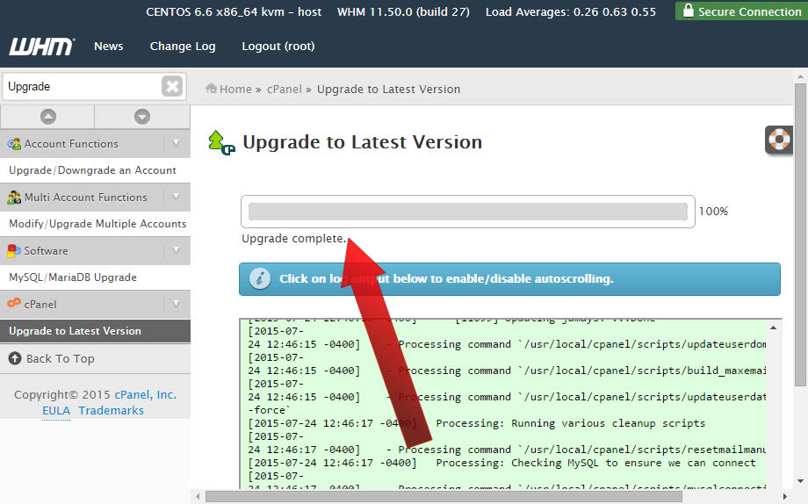Open Modify/Upgrade Multiple Accounts
808x504 pixels.
click(x=97, y=224)
